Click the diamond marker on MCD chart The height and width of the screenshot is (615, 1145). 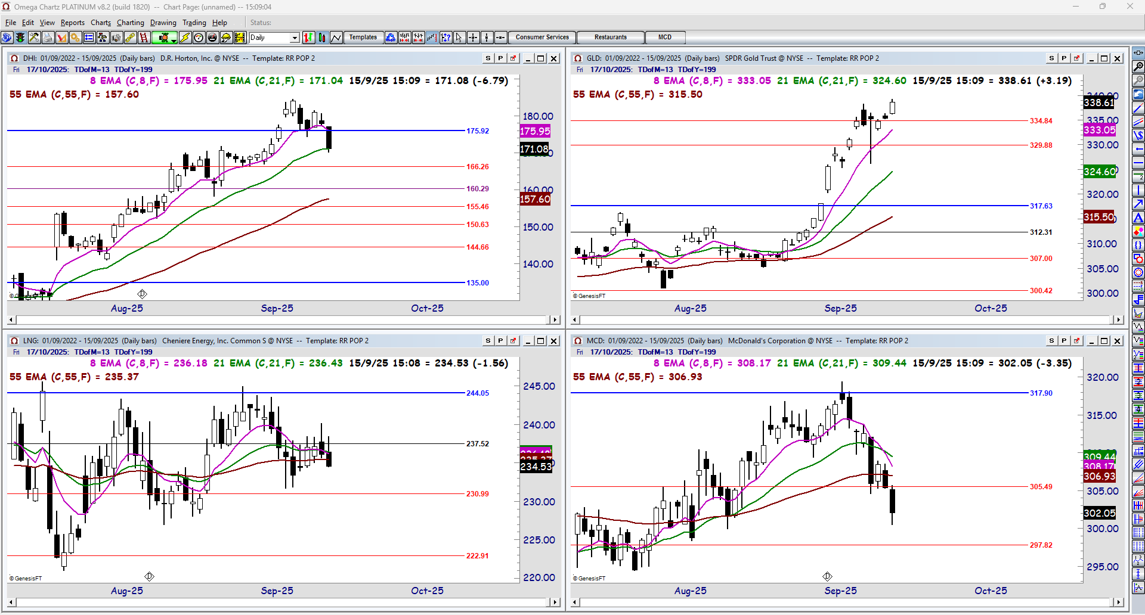tap(827, 576)
